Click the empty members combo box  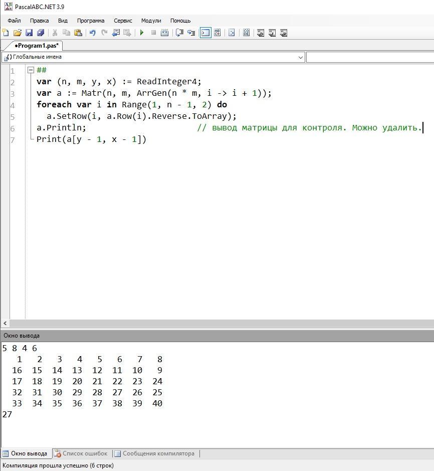coord(370,57)
